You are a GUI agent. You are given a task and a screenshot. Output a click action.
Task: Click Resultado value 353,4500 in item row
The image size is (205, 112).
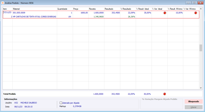(116, 13)
